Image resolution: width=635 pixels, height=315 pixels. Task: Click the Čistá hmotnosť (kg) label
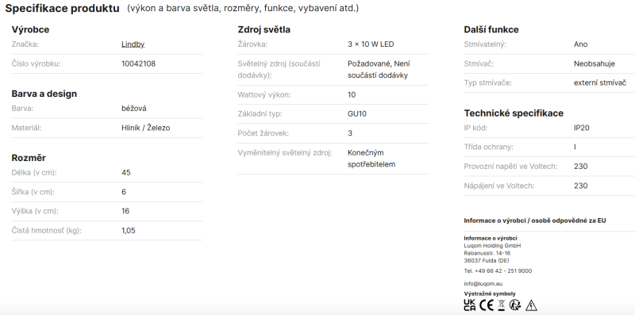(x=47, y=230)
